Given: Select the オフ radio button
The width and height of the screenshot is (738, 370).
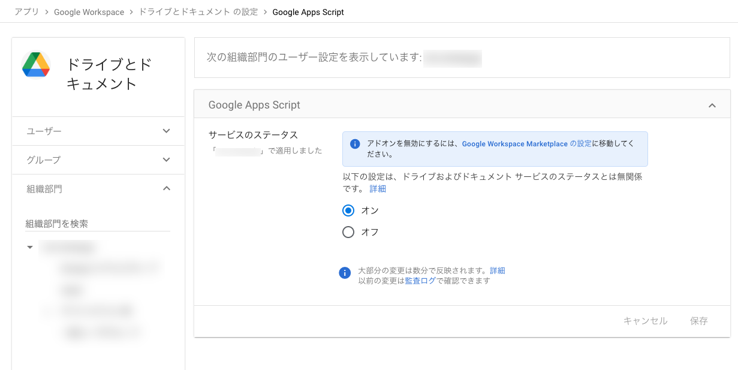Looking at the screenshot, I should (x=348, y=232).
